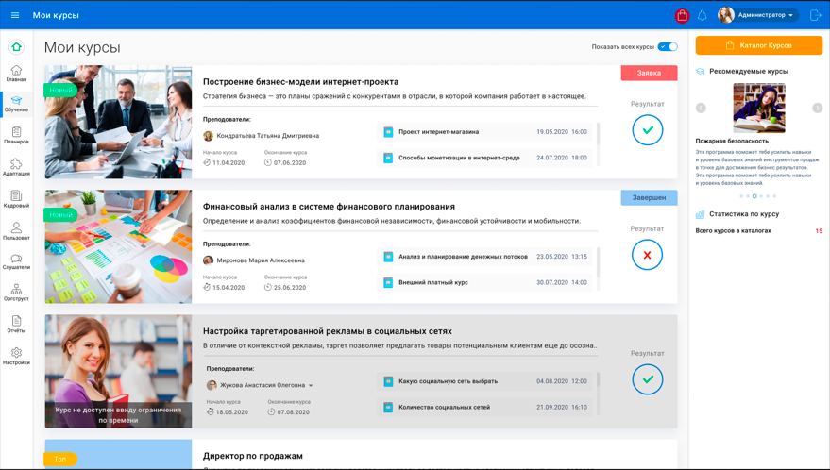Open the Администратор user dropdown
830x470 pixels.
768,15
